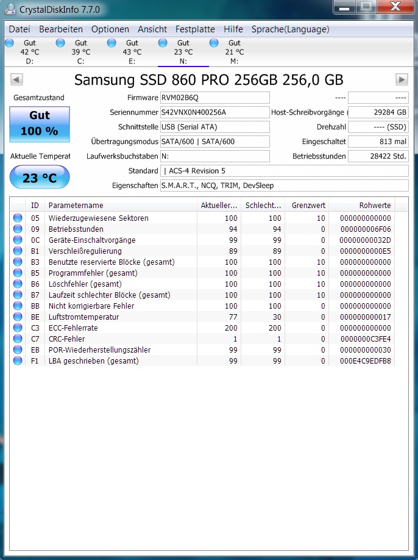
Task: Click status icon for Löschfehler (gesamt)
Action: coord(18,284)
